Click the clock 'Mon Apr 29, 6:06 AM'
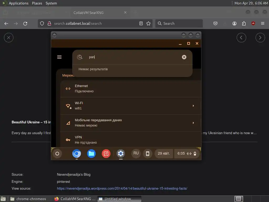This screenshot has height=202, width=269. click(x=251, y=3)
